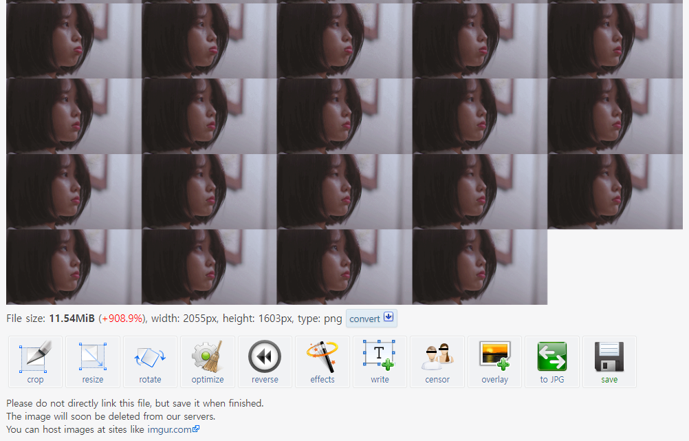Choose the overlay tool
Viewport: 689px width, 441px height.
point(495,362)
